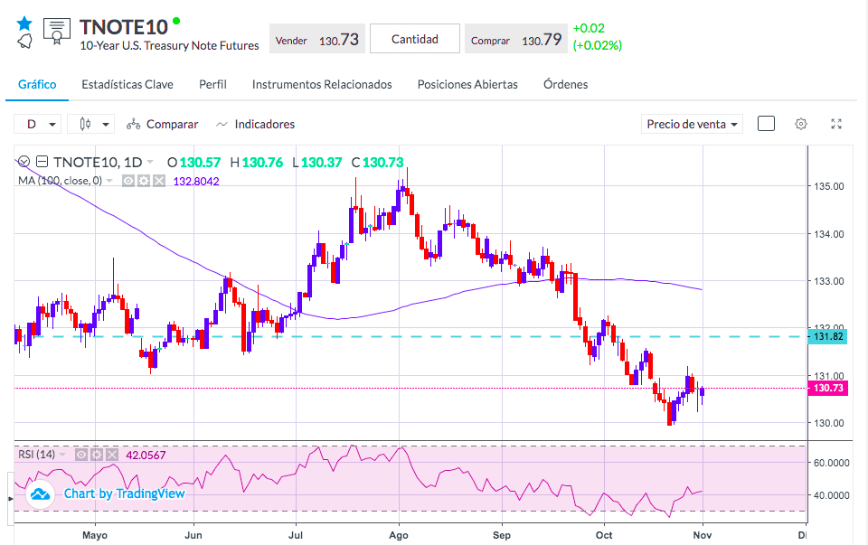Screen dimensions: 868x545
Task: Click the 40.0000 RSI axis label
Action: click(831, 496)
